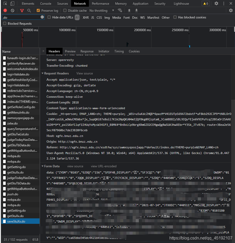Open network conditions wifi icon
This screenshot has width=235, height=243.
[x=120, y=10]
